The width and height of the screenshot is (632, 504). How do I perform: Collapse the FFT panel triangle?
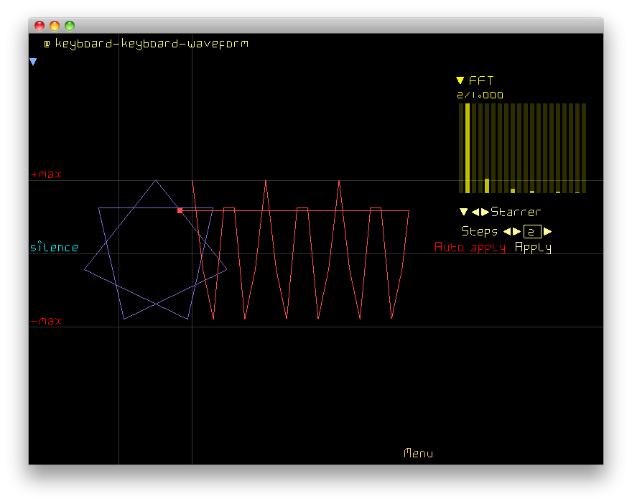460,81
